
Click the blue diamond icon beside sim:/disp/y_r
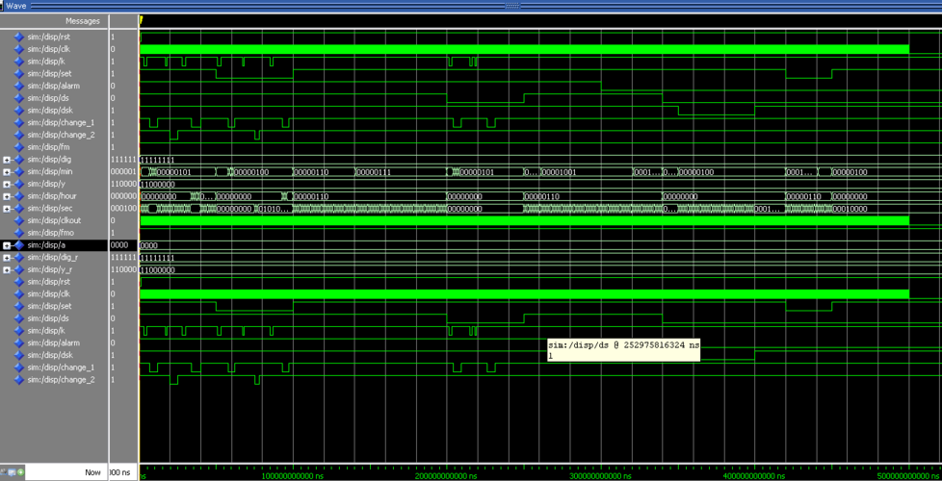coord(18,270)
